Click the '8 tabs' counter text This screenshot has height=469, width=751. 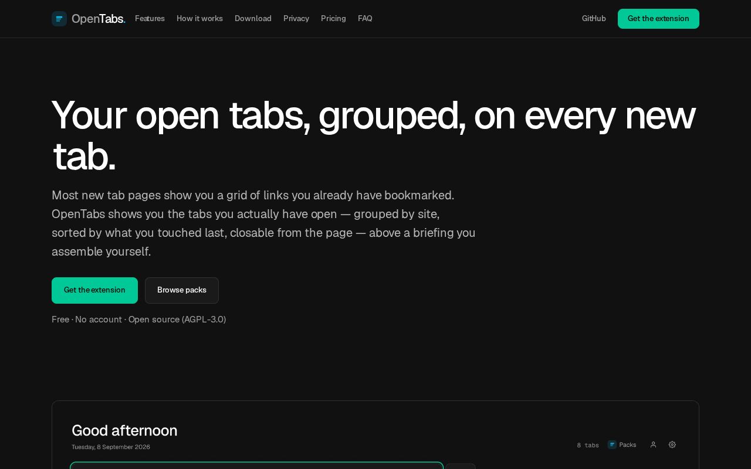[588, 445]
